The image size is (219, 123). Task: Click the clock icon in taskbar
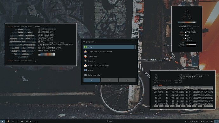point(207,121)
